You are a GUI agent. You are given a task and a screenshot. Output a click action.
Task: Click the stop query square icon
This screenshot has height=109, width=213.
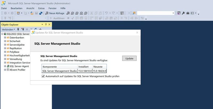point(68,18)
